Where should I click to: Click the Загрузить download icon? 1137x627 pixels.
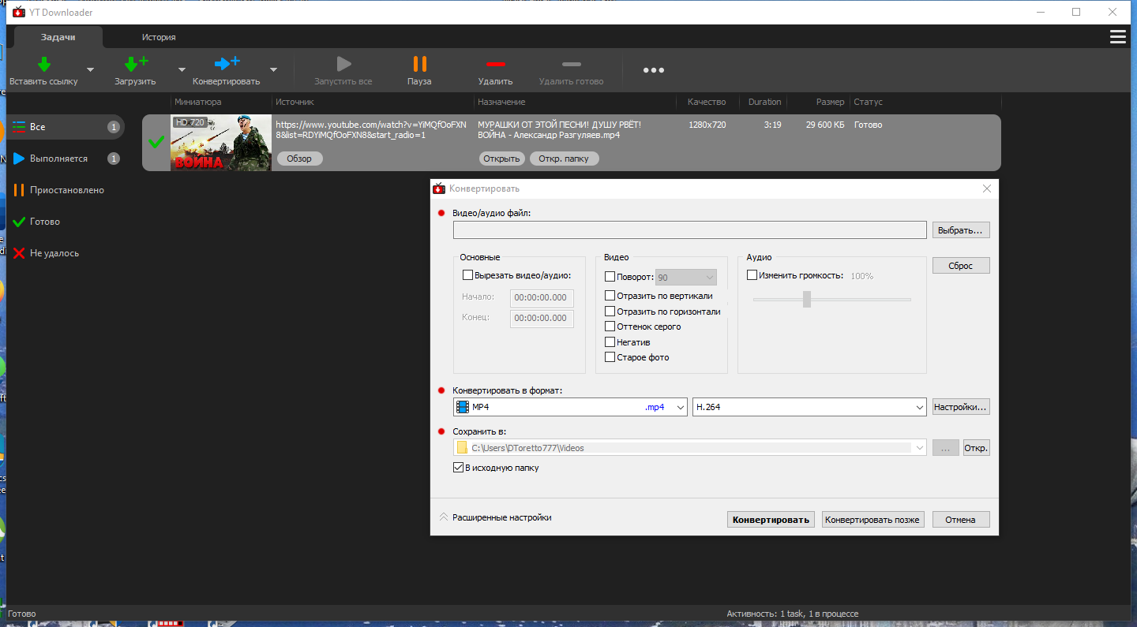point(137,64)
